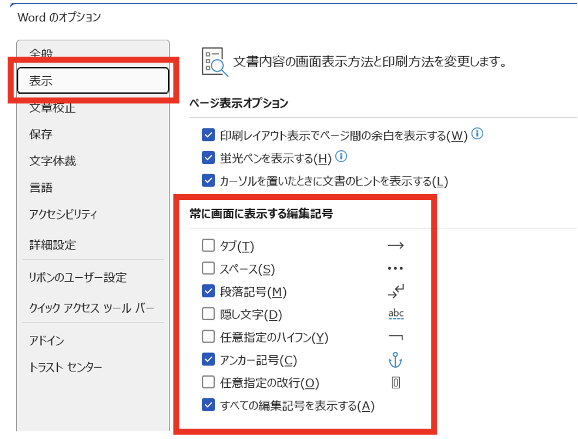Toggle すべての編集記号を表示する(A) checkbox
This screenshot has height=439, width=578.
(x=208, y=405)
